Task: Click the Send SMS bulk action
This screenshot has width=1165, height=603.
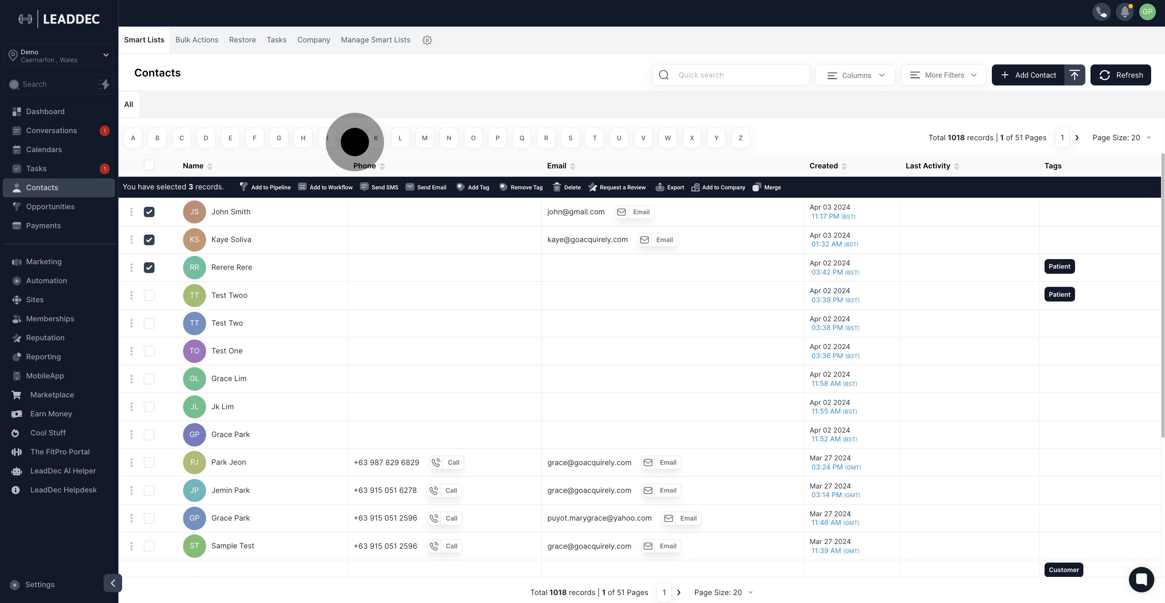Action: (379, 187)
